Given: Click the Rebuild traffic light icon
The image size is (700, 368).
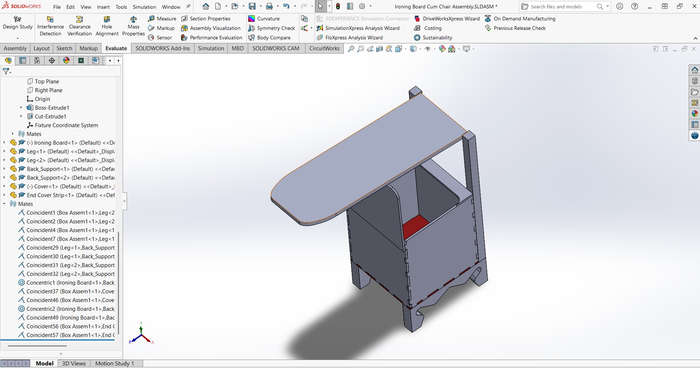Looking at the screenshot, I should [338, 6].
